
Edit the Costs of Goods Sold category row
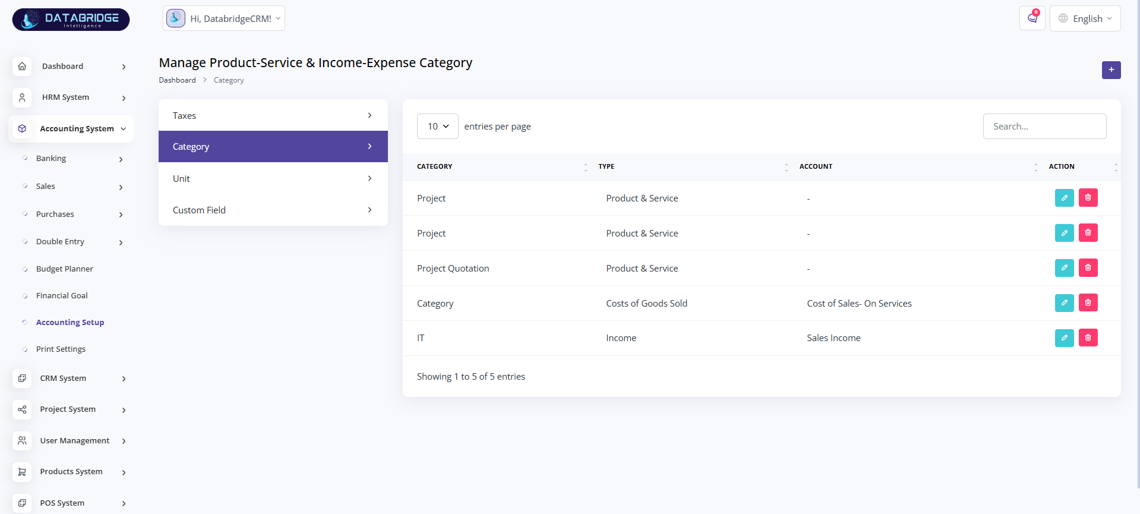pos(1064,303)
